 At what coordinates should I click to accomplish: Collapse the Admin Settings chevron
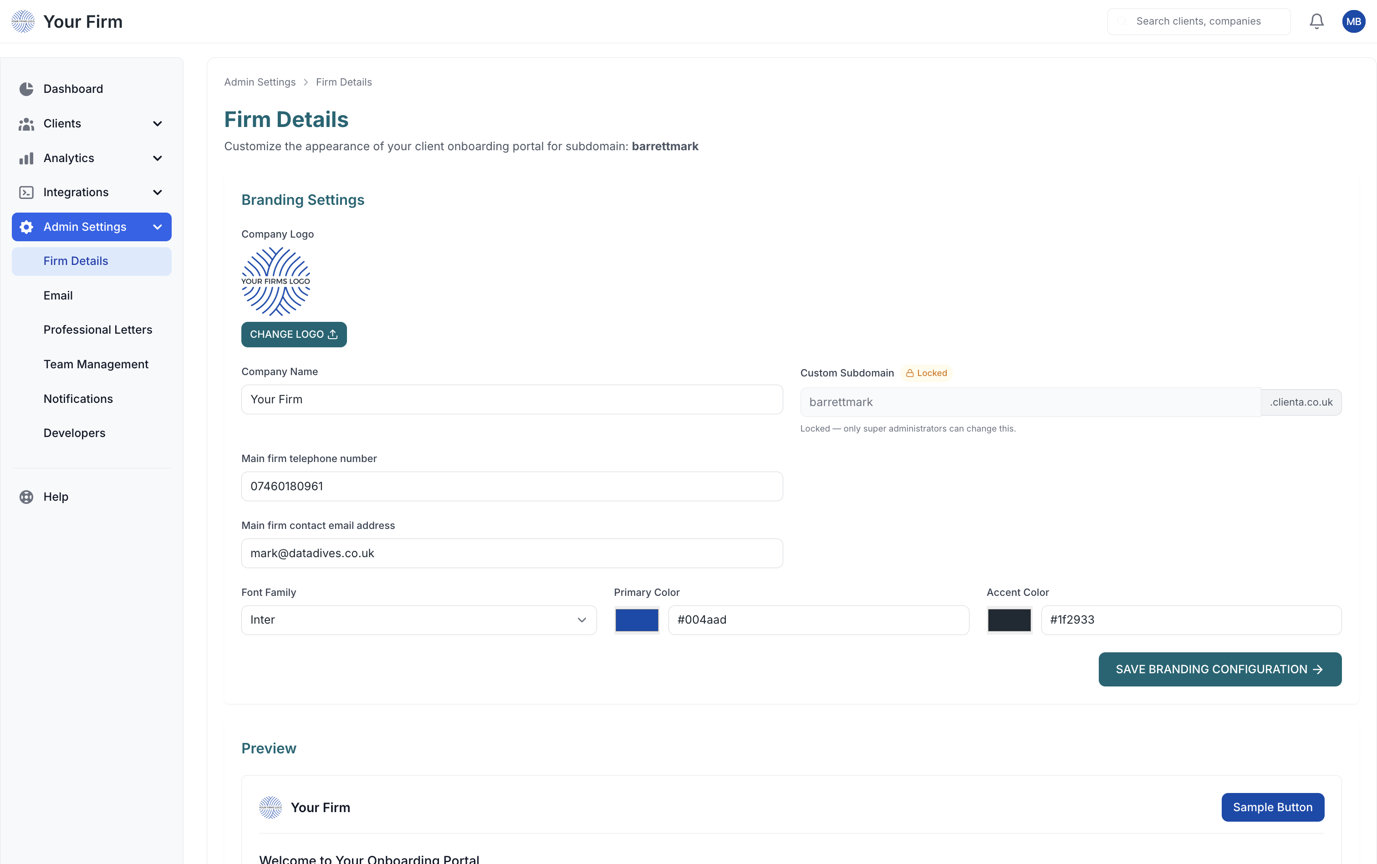coord(157,227)
